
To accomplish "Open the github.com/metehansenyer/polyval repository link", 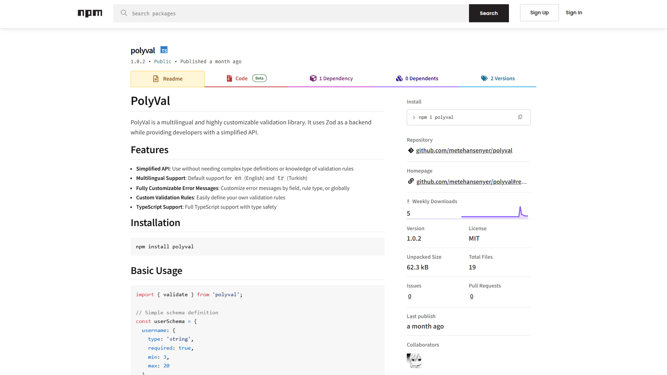I will point(464,150).
